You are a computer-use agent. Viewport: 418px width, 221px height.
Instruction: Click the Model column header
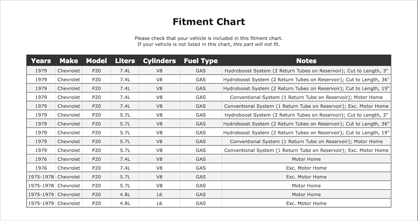[96, 61]
